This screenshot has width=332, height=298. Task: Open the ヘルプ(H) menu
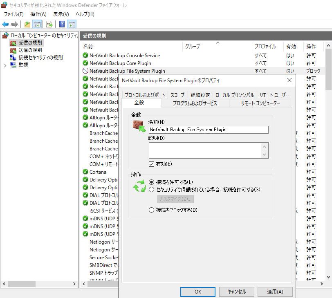(85, 14)
